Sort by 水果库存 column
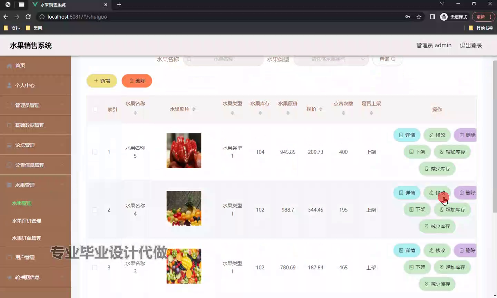 260,113
